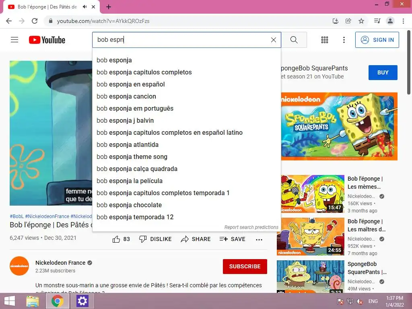Image resolution: width=412 pixels, height=309 pixels.
Task: Open more actions ellipsis under video
Action: coord(259,240)
